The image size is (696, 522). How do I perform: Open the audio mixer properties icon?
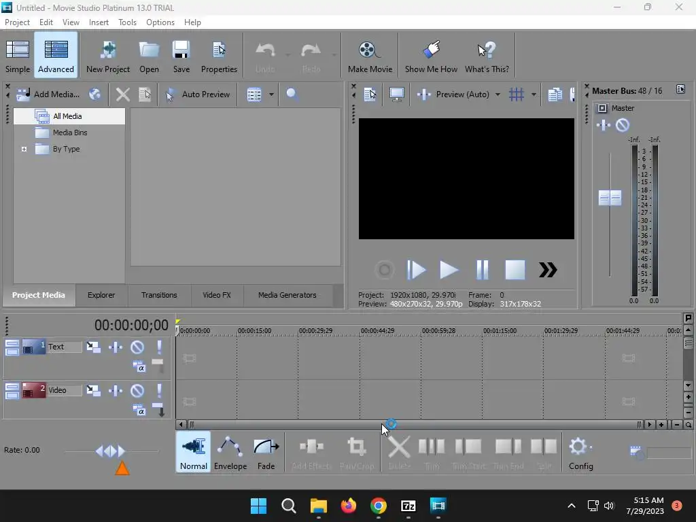tap(680, 89)
